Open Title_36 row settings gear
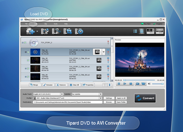This screenshot has width=183, height=132. [108, 50]
